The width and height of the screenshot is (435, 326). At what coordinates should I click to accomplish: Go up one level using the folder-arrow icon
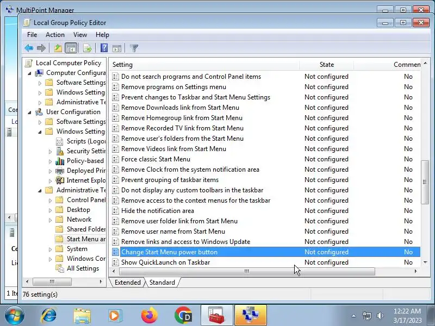click(58, 48)
